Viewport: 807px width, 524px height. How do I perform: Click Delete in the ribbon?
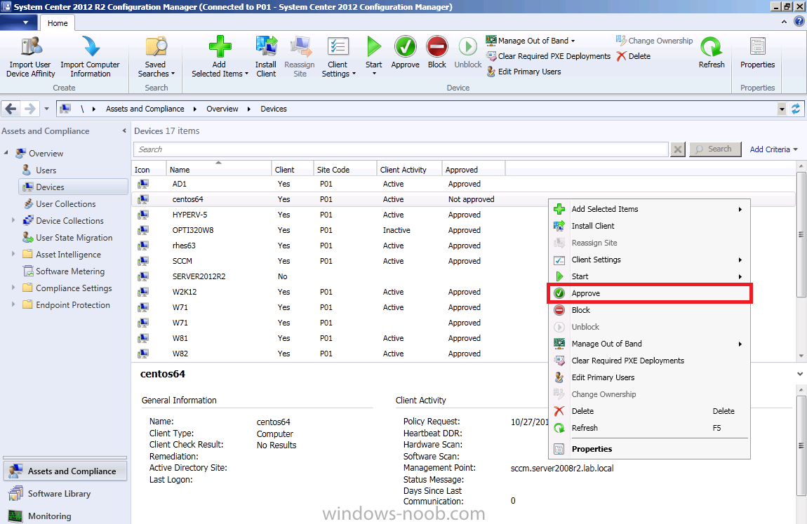634,56
